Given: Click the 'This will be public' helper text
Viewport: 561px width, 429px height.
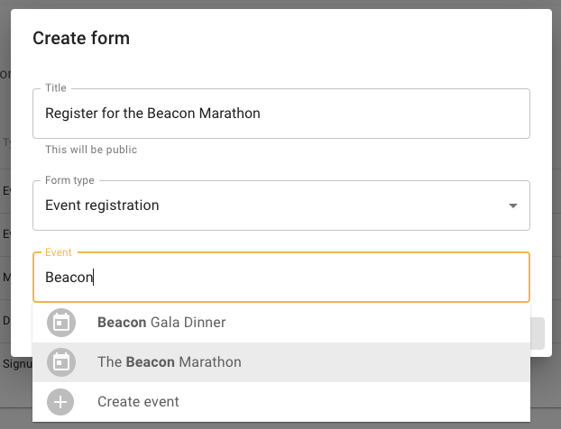Looking at the screenshot, I should [x=91, y=150].
